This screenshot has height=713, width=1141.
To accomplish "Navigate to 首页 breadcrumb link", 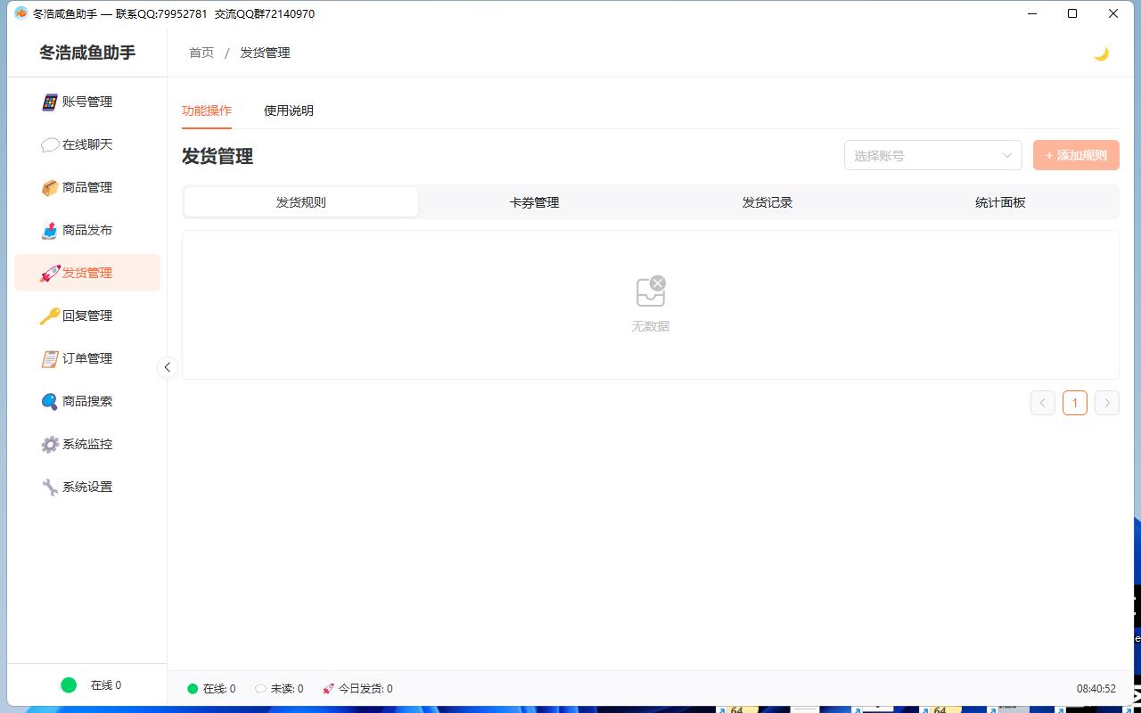I will [201, 53].
